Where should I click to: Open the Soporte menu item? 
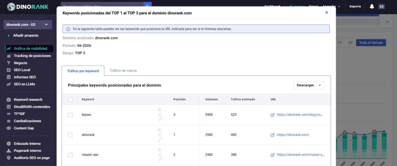(x=355, y=7)
